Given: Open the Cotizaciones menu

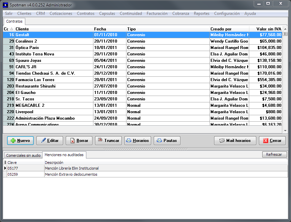Looking at the screenshot, I should point(61,14).
